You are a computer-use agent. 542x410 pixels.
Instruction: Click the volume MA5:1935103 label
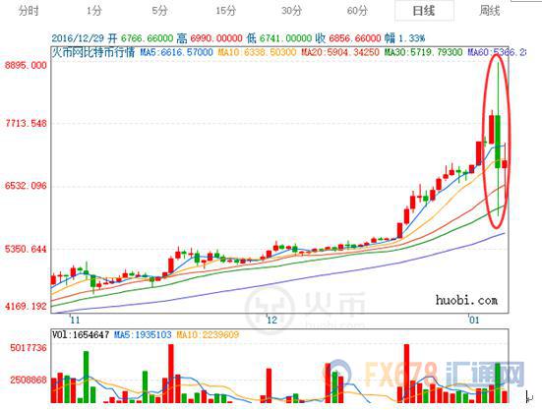coord(143,334)
